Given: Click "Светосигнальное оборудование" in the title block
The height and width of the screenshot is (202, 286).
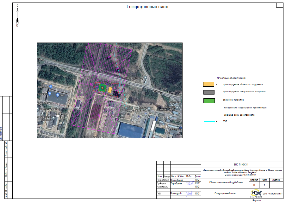Looking at the screenshot, I should tap(226, 182).
